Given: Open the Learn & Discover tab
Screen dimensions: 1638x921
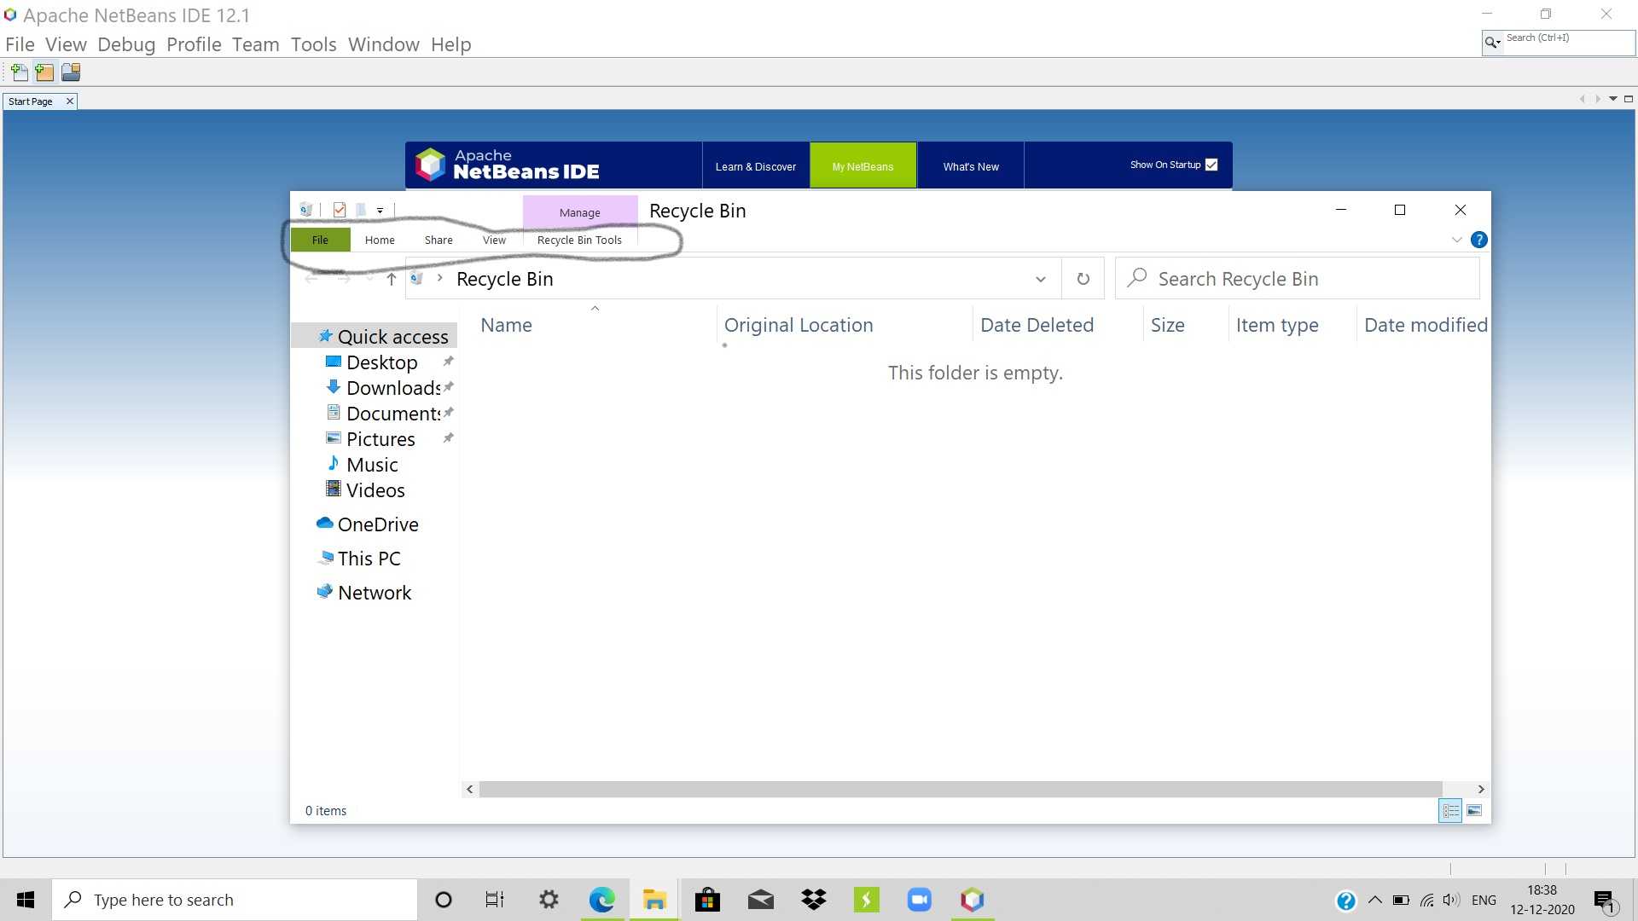Looking at the screenshot, I should click(x=756, y=166).
